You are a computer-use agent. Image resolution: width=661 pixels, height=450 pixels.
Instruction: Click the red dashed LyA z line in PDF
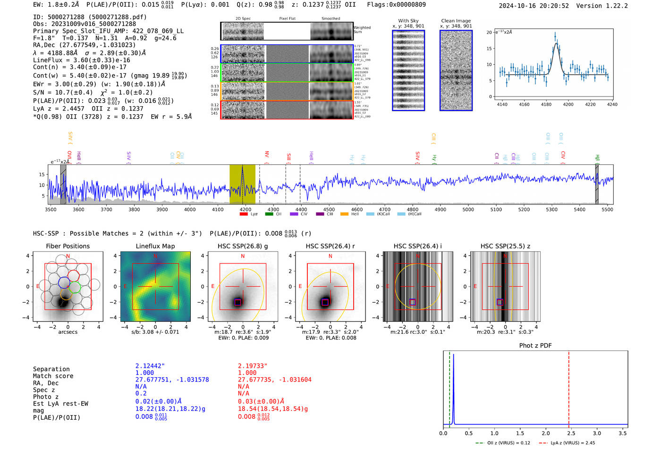point(568,390)
